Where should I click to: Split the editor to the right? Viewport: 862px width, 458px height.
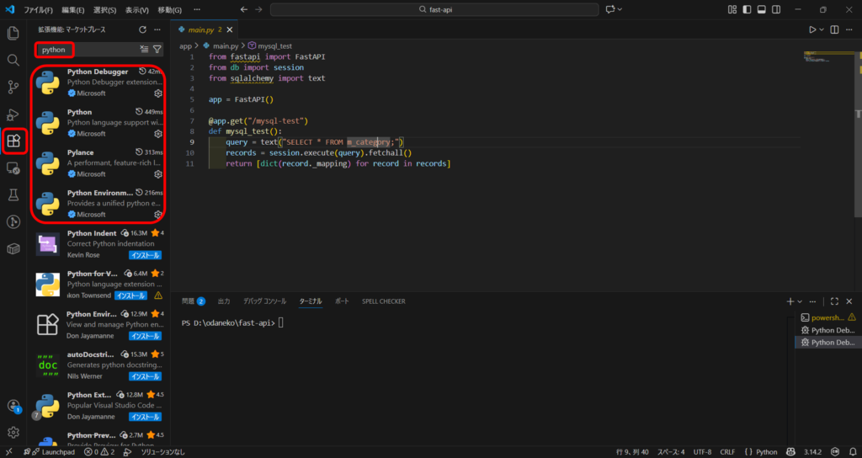[x=833, y=29]
